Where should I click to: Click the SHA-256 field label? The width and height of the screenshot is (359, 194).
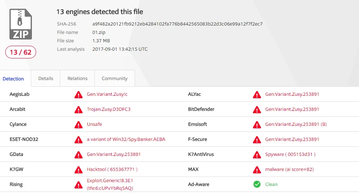(x=66, y=24)
